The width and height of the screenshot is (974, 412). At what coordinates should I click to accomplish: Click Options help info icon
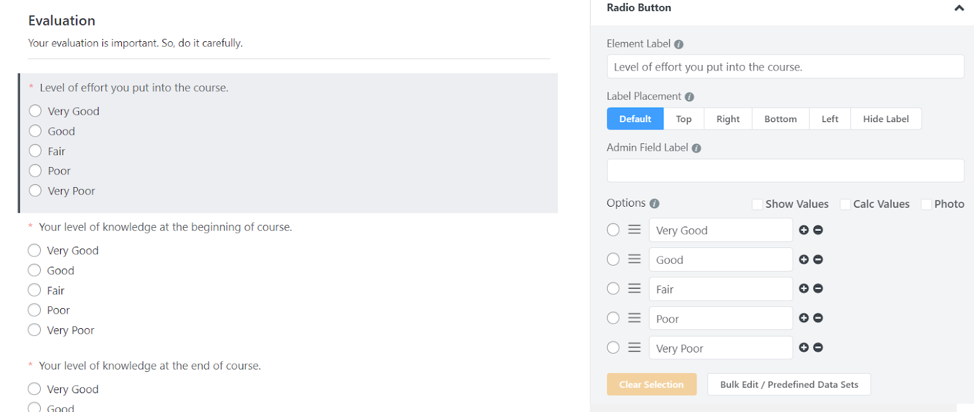pos(654,204)
